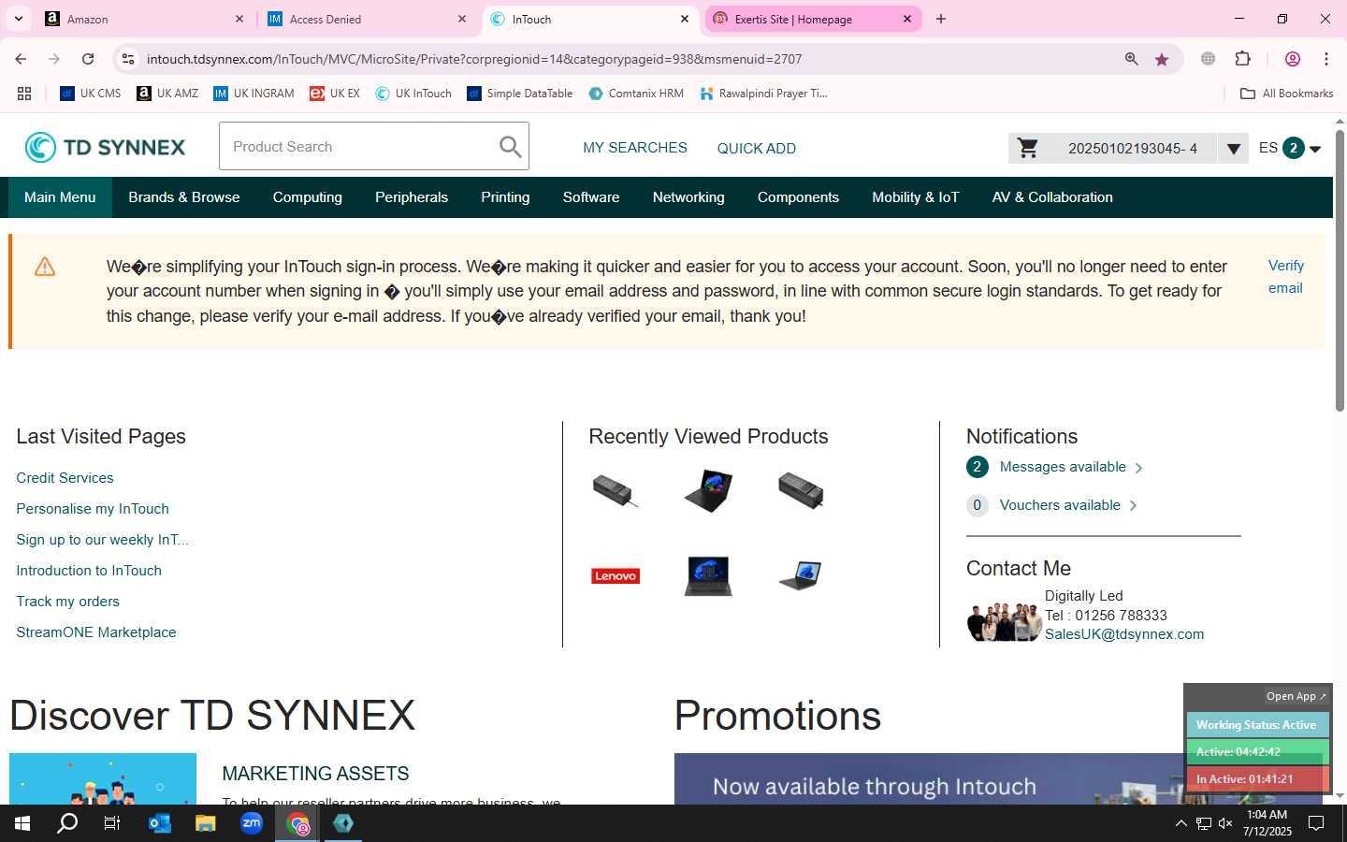
Task: Click the volume muted tray icon
Action: 1225,823
